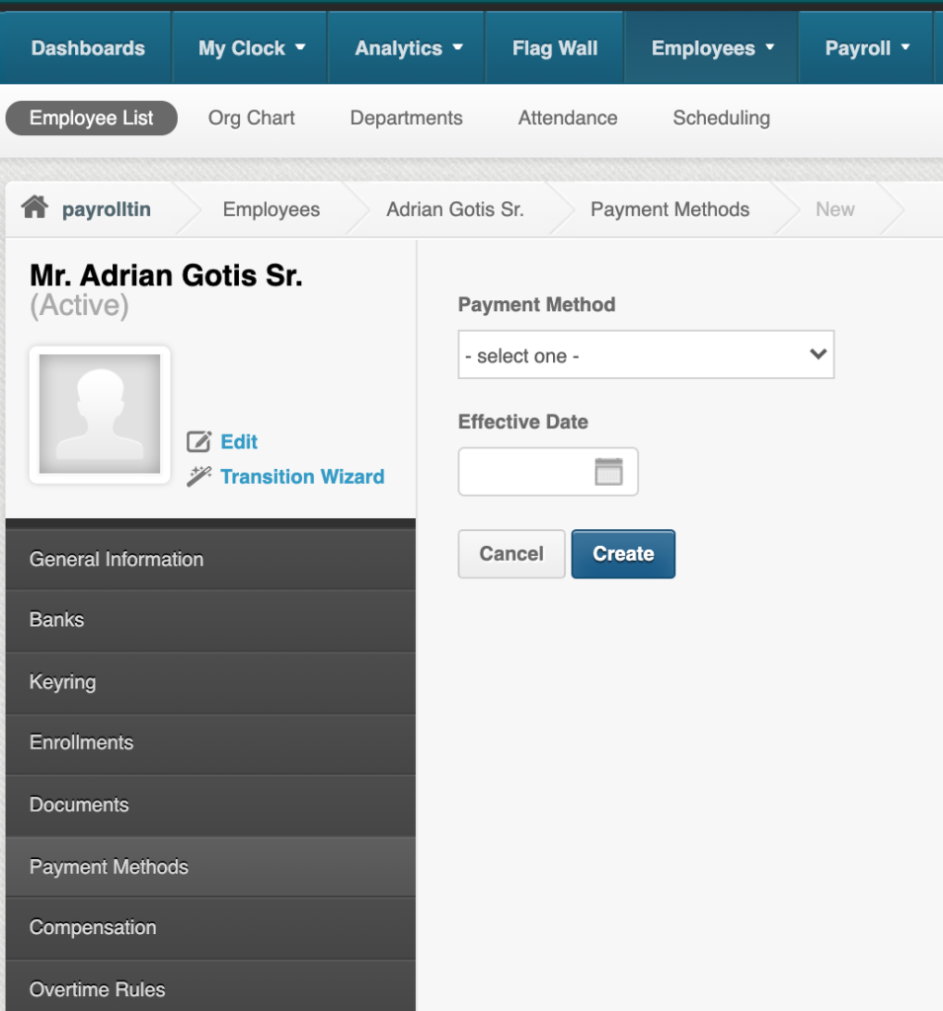The width and height of the screenshot is (943, 1011).
Task: Expand the Analytics dropdown
Action: click(x=405, y=46)
